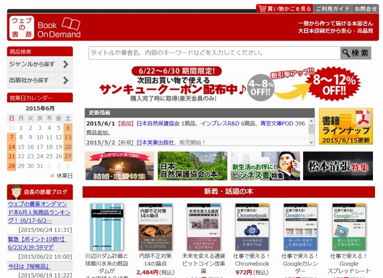This screenshot has height=278, width=383.
Task: Click the 店長の部屋ブログ manager avatar icon
Action: (x=16, y=192)
